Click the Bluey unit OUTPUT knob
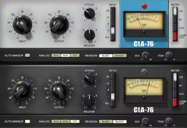This screenshot has height=128, width=187. click(x=59, y=25)
